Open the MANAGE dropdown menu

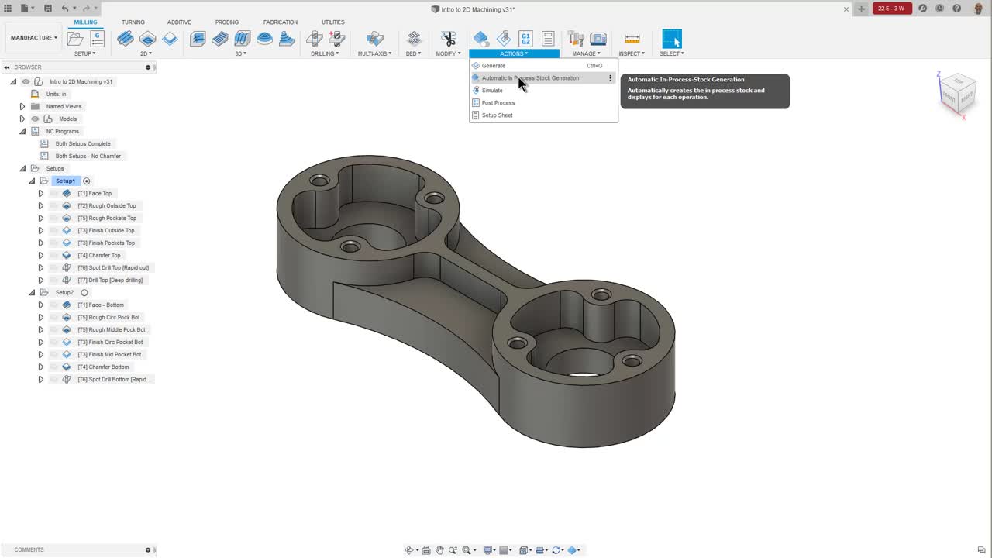pos(587,53)
